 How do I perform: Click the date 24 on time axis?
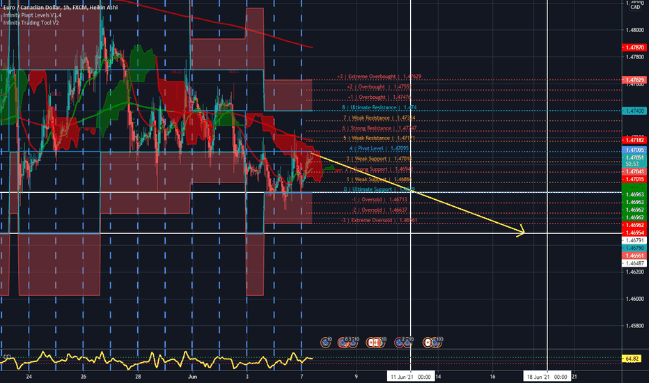point(29,377)
